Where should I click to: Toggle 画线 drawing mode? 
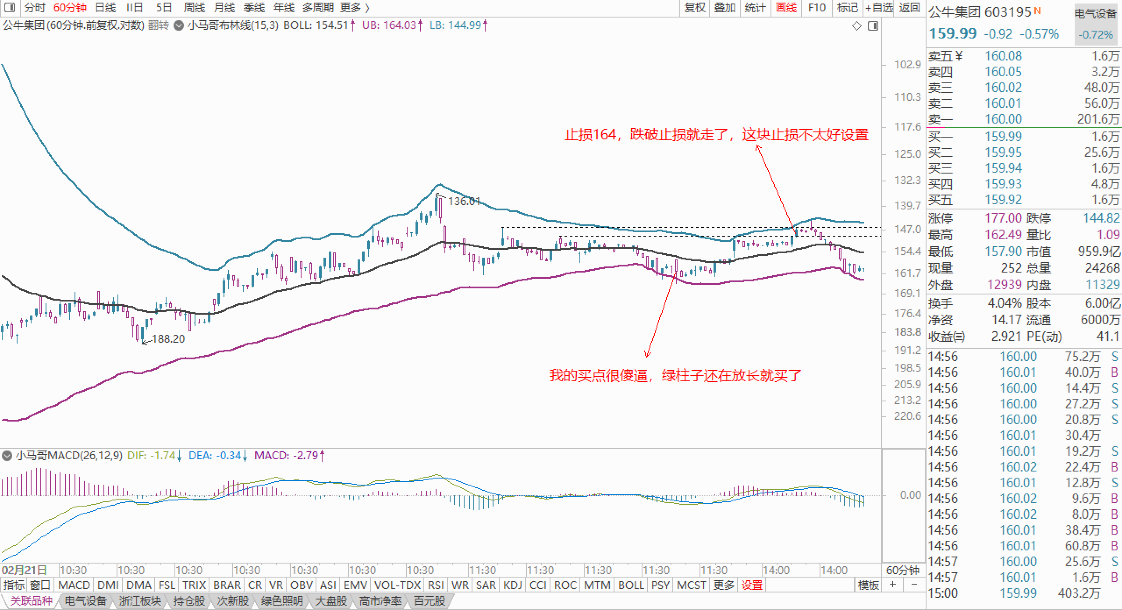point(786,7)
